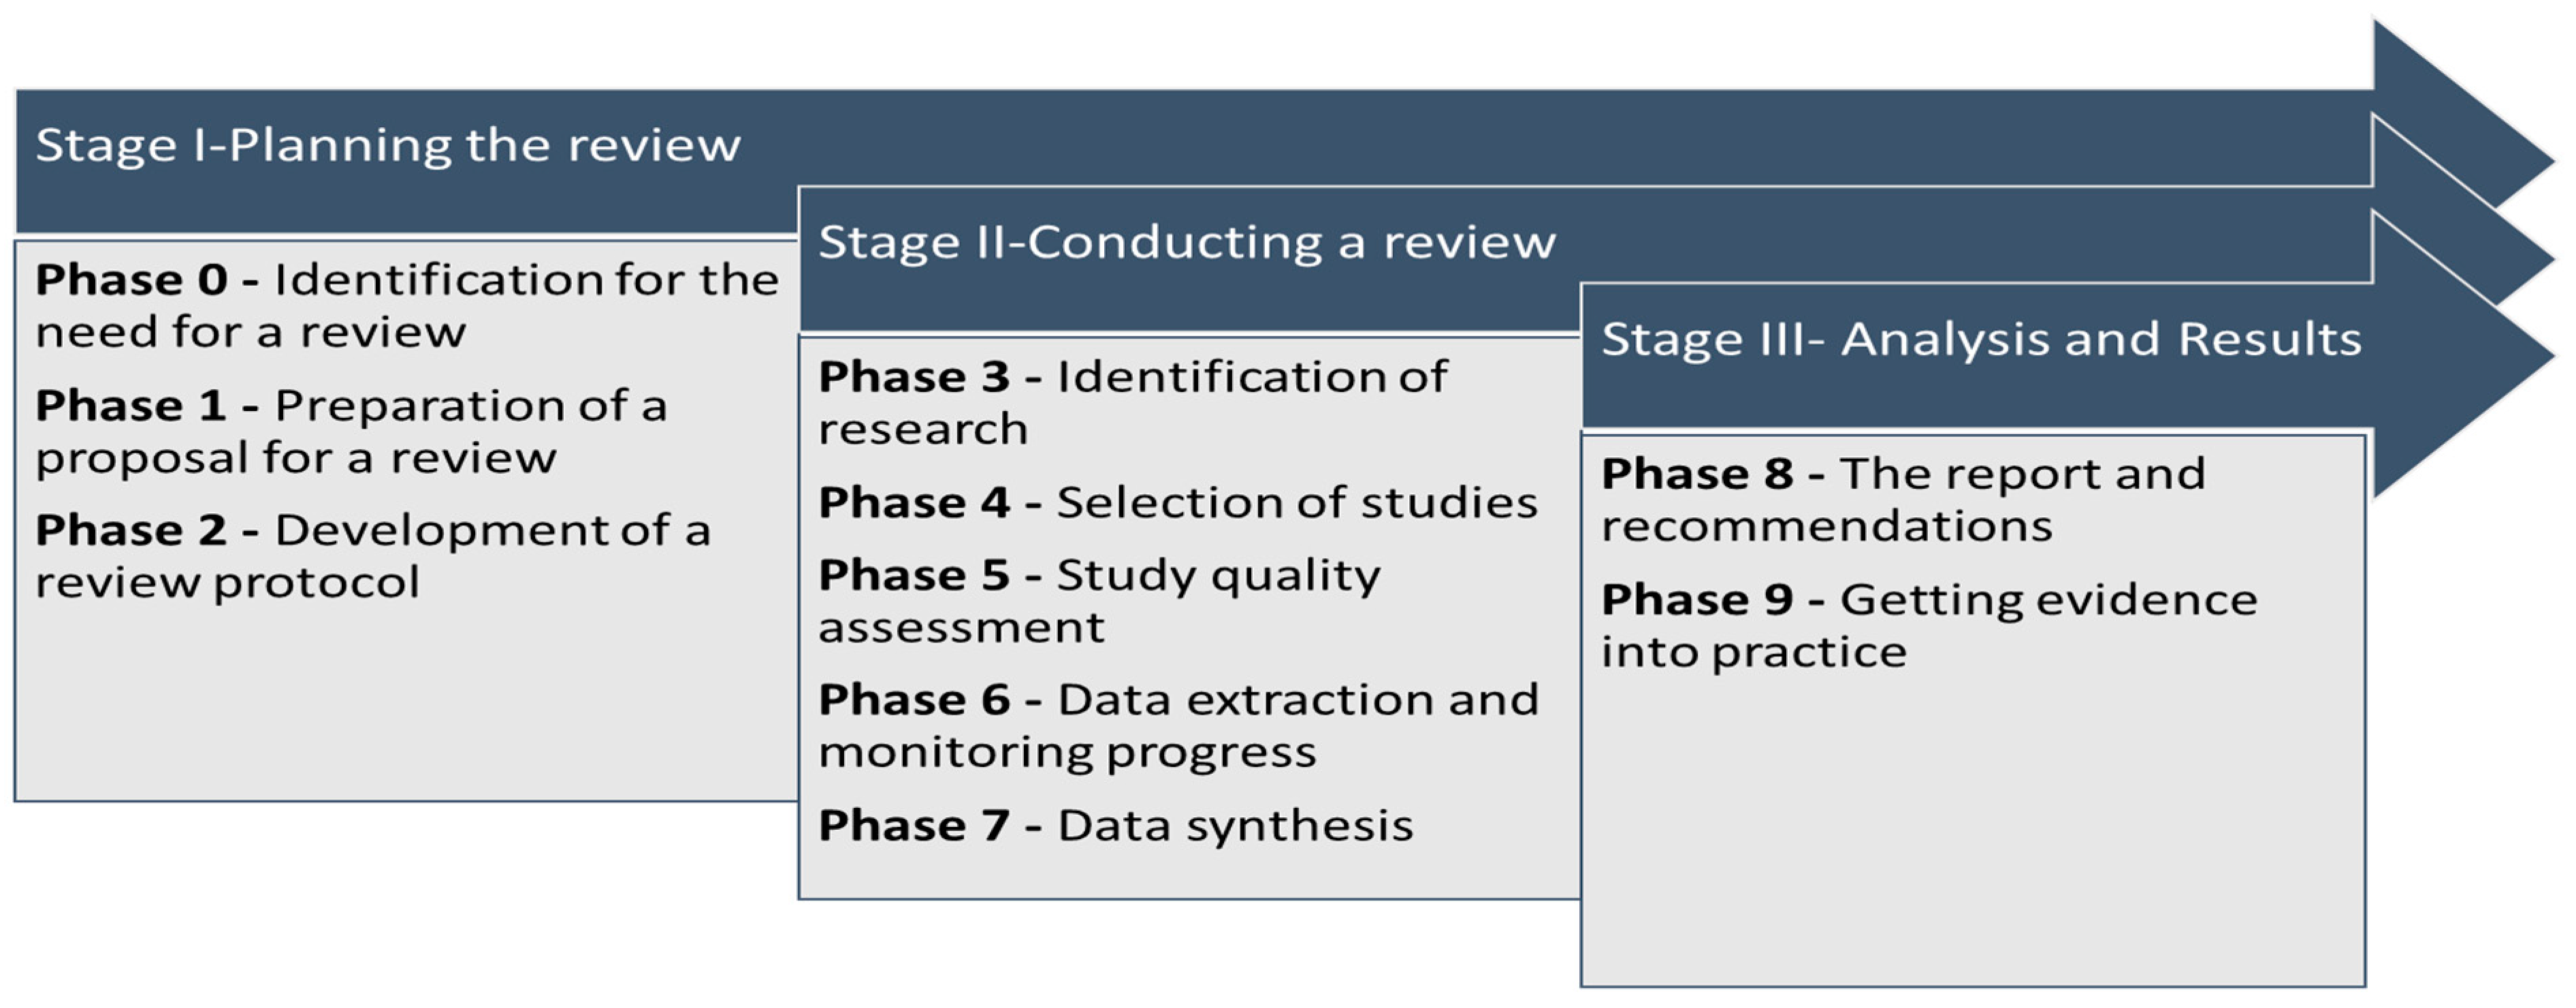The height and width of the screenshot is (1008, 2576).
Task: Select Phase 2 development of review protocol
Action: click(372, 556)
